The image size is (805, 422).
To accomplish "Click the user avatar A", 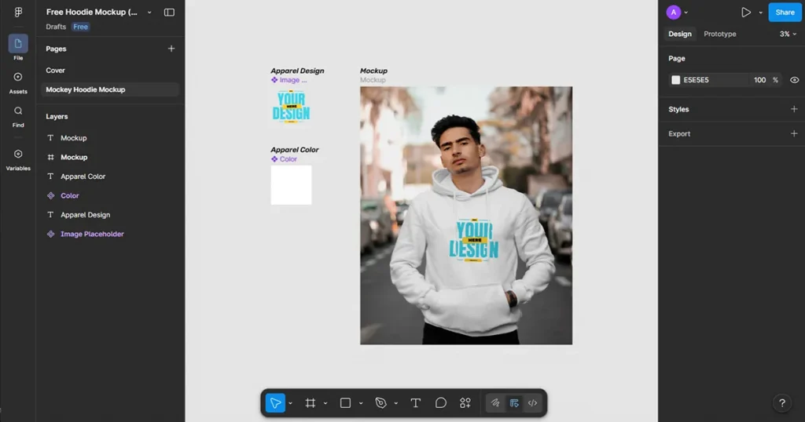I will (673, 13).
